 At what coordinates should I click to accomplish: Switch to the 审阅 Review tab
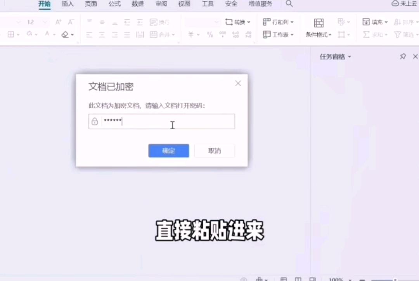pyautogui.click(x=161, y=4)
